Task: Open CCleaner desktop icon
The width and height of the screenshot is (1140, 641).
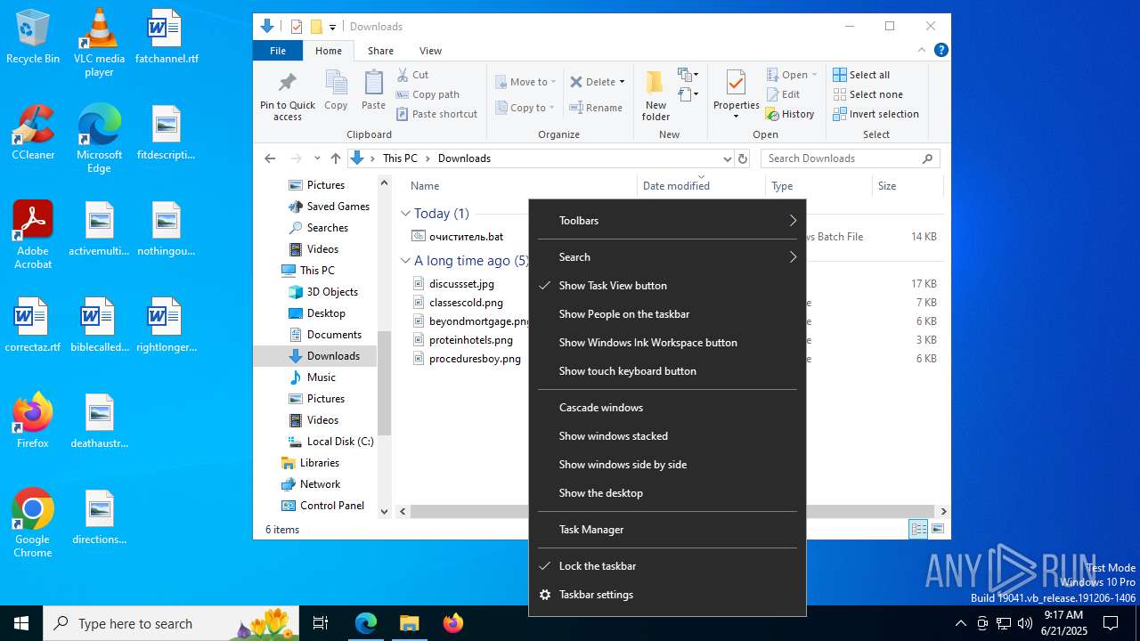Action: (33, 134)
